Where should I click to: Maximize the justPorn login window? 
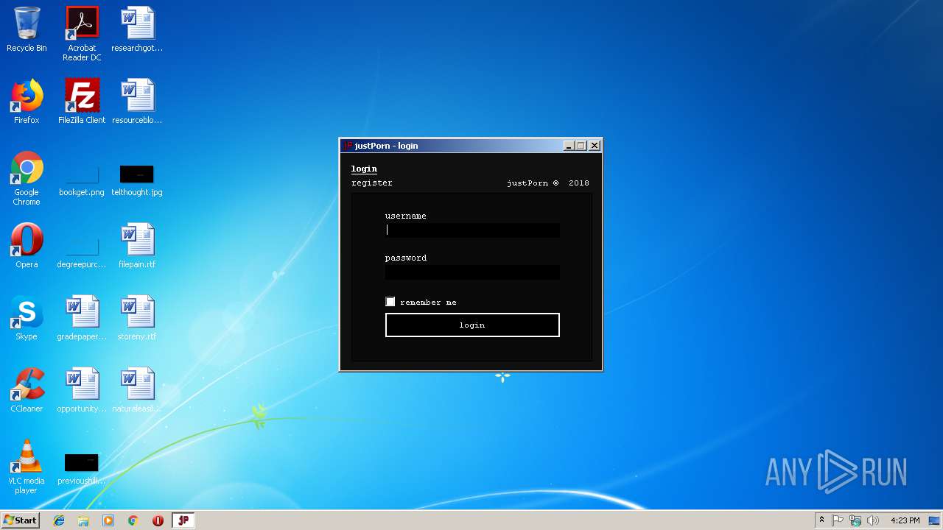[x=581, y=146]
